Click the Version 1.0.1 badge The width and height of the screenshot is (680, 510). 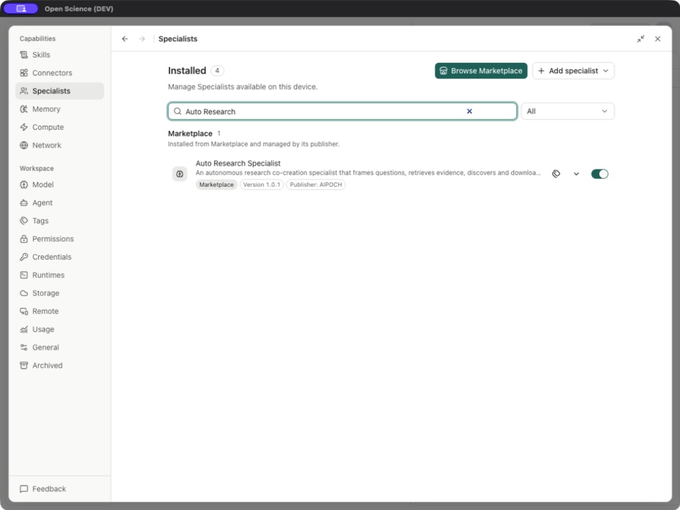click(262, 185)
